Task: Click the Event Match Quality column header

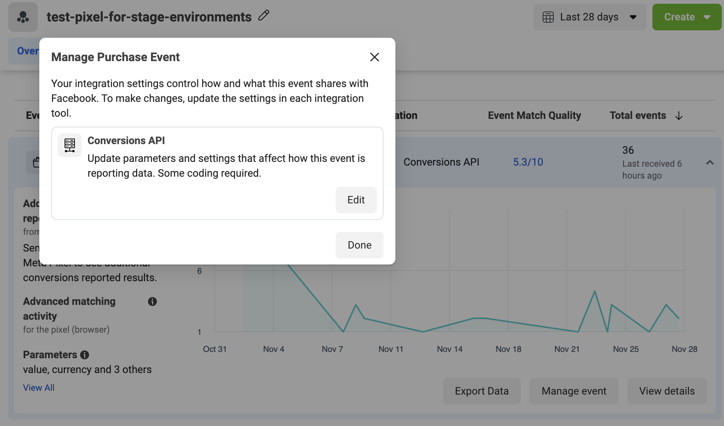Action: [534, 116]
